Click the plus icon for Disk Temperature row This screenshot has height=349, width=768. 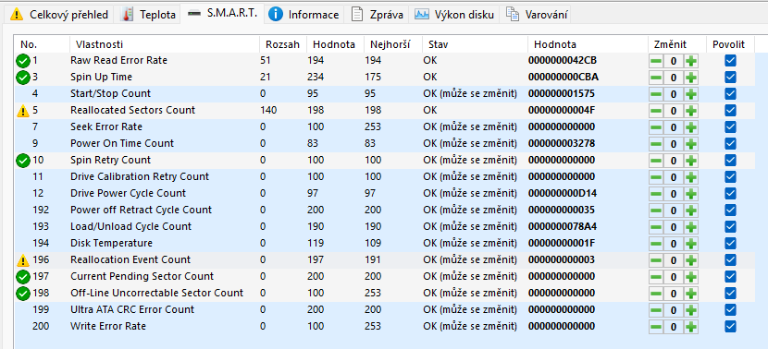691,244
